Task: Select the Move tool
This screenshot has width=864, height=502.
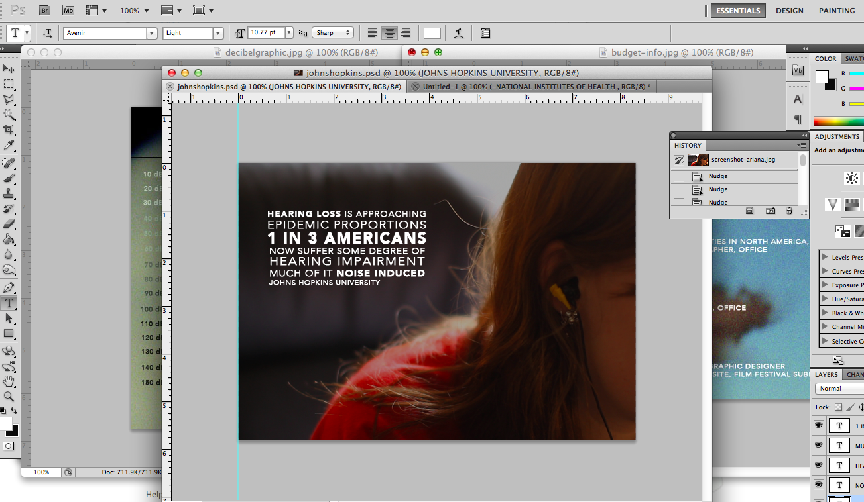Action: click(x=9, y=69)
